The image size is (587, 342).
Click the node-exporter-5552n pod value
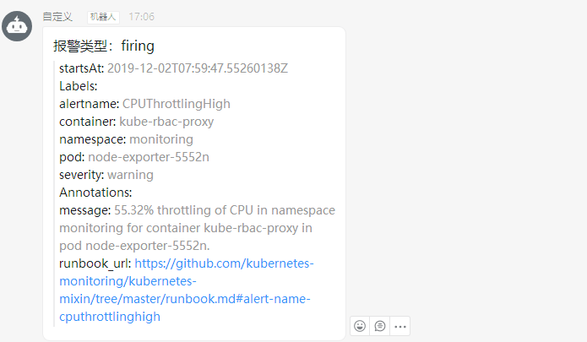tap(149, 157)
